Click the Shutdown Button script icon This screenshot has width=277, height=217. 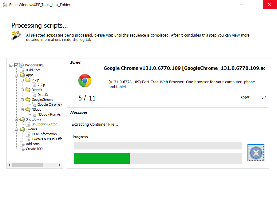coord(29,124)
